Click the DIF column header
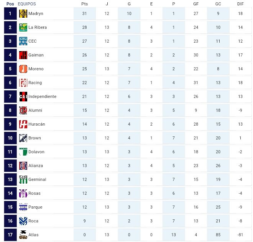Viewport: 253px width, 242px height. [240, 4]
